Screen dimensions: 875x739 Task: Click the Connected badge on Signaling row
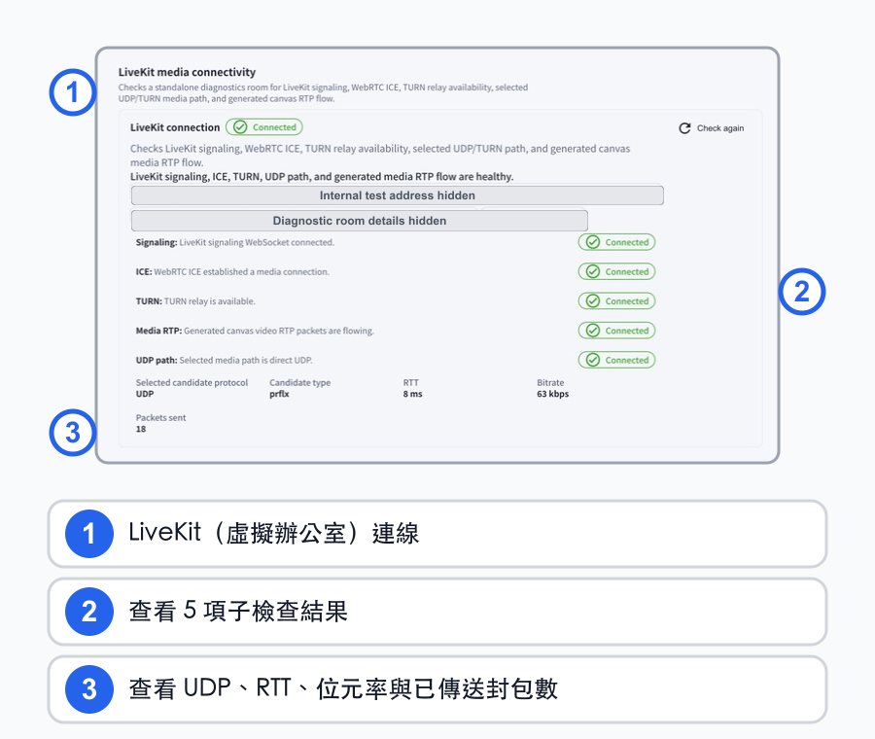pos(616,242)
